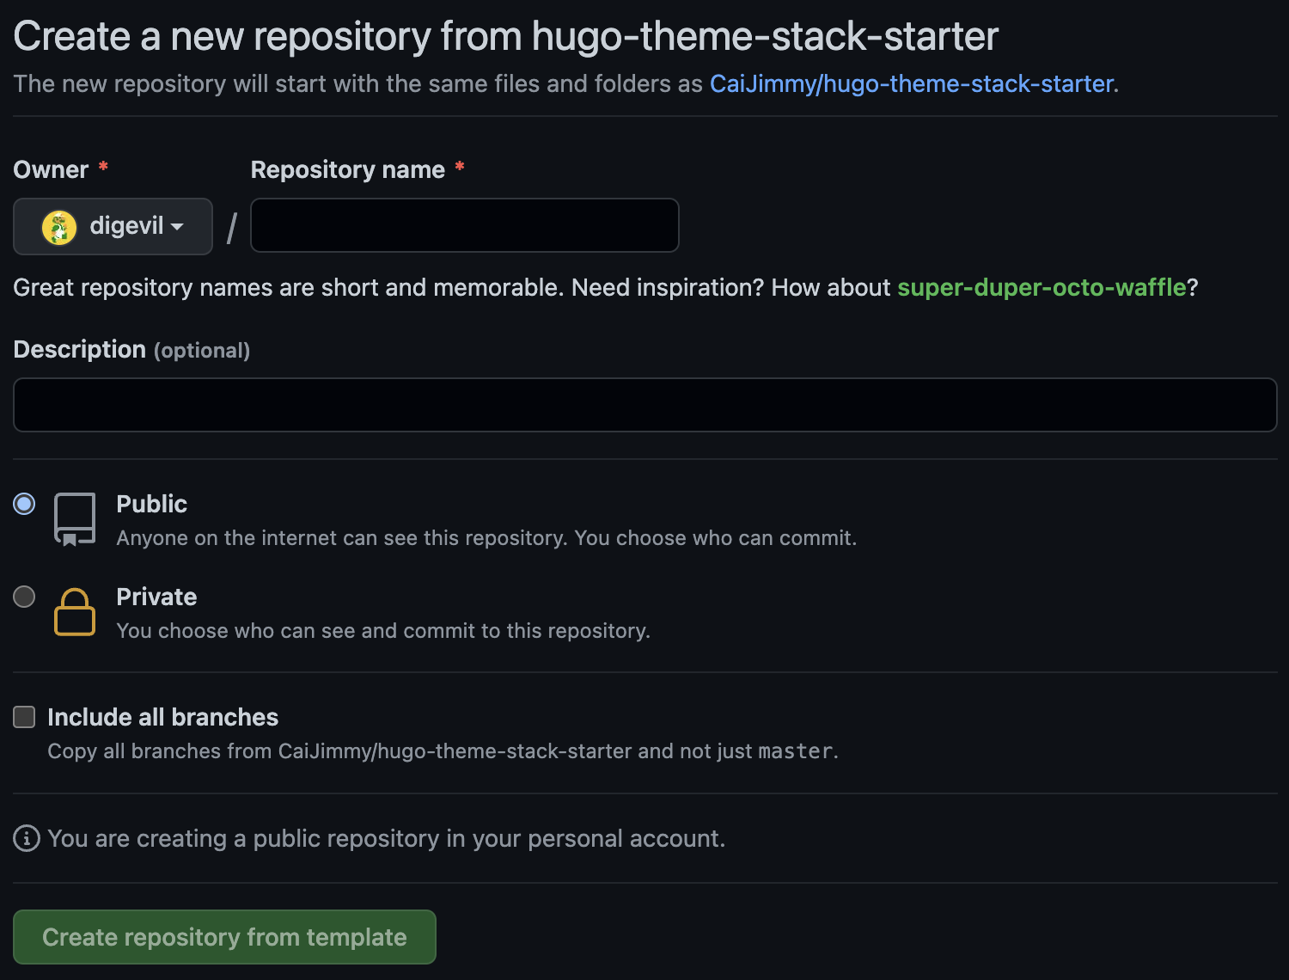Expand the owner account selection menu
Image resolution: width=1289 pixels, height=980 pixels.
click(x=113, y=226)
